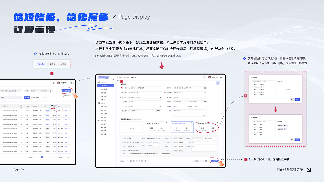Open the 客户名称 dropdown
Viewport: 324px width, 182px height.
(x=190, y=97)
